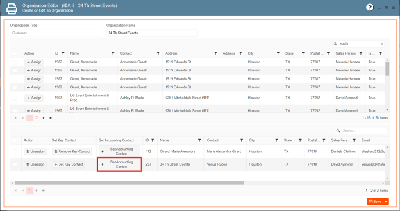The height and width of the screenshot is (211, 400).
Task: Click the '1 - 18 of 28 items' pager summary
Action: click(375, 118)
